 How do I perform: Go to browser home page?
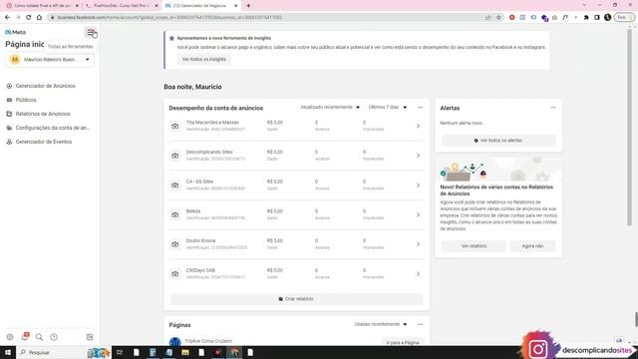coord(39,18)
